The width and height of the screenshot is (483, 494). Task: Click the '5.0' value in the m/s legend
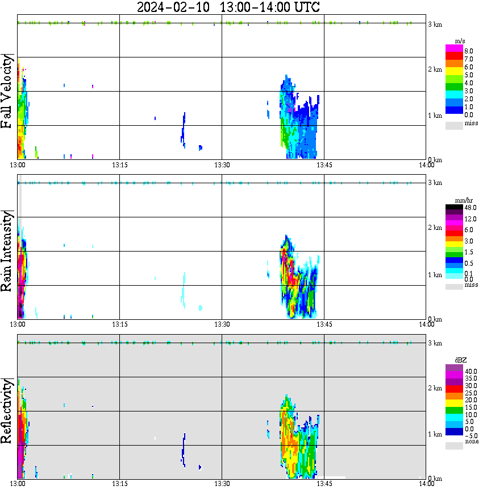point(469,75)
